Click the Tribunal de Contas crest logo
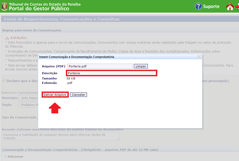The width and height of the screenshot is (239, 161). (x=4, y=6)
